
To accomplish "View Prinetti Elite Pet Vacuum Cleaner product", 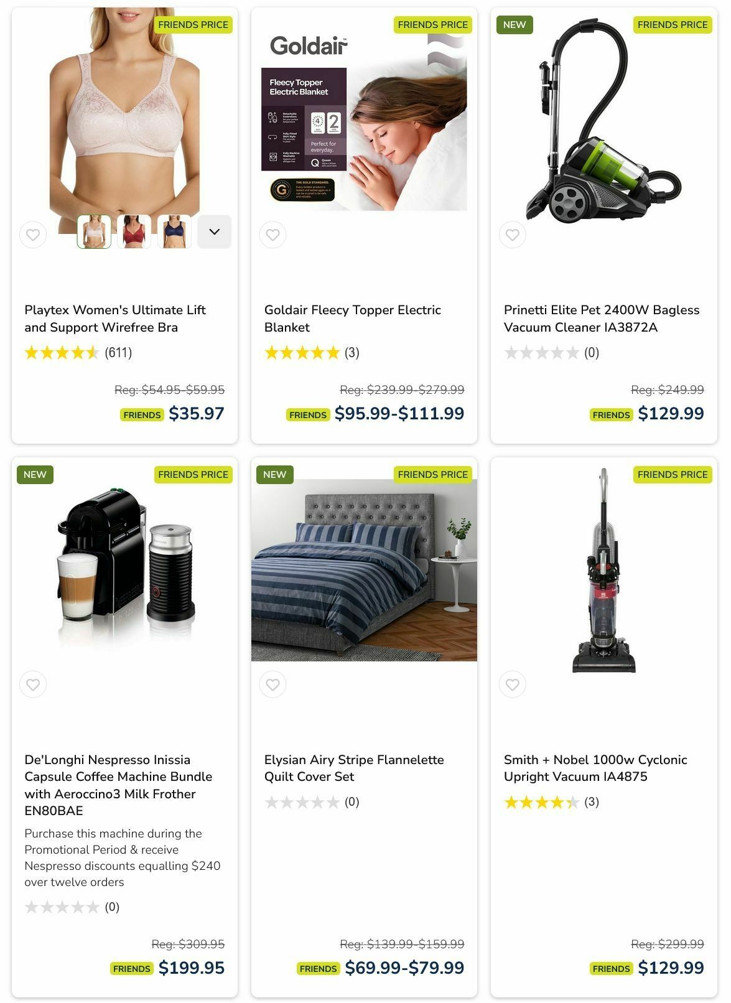I will click(602, 319).
